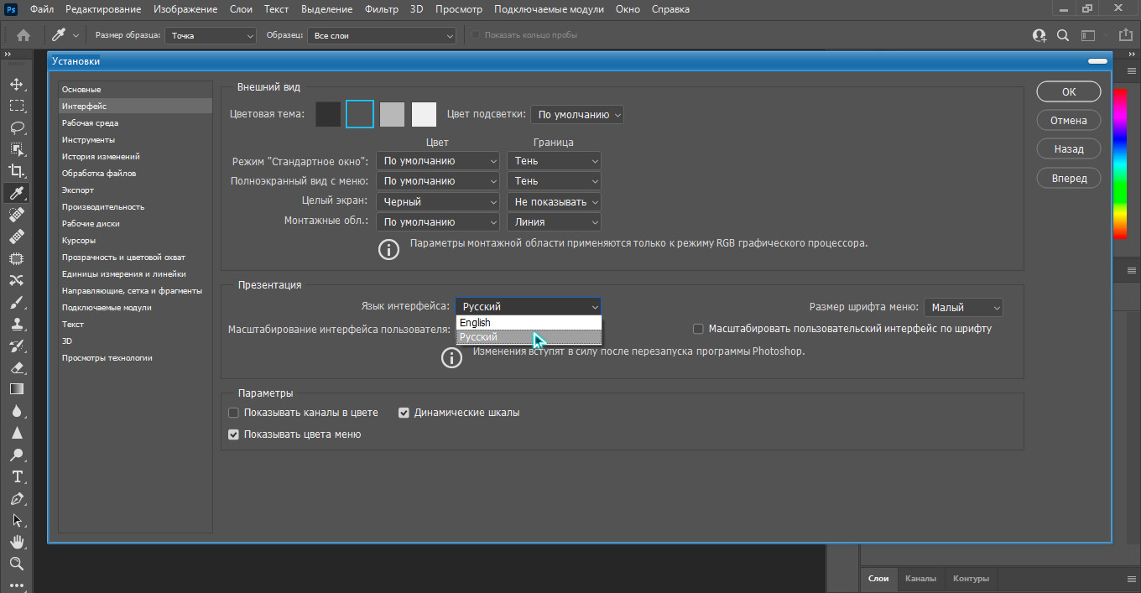Choose English in the language dropdown list

point(528,323)
